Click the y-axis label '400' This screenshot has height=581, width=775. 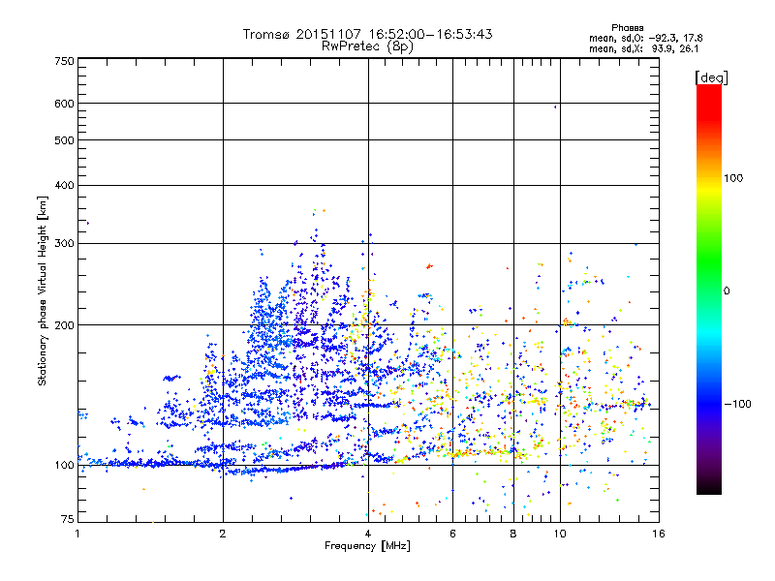(64, 185)
